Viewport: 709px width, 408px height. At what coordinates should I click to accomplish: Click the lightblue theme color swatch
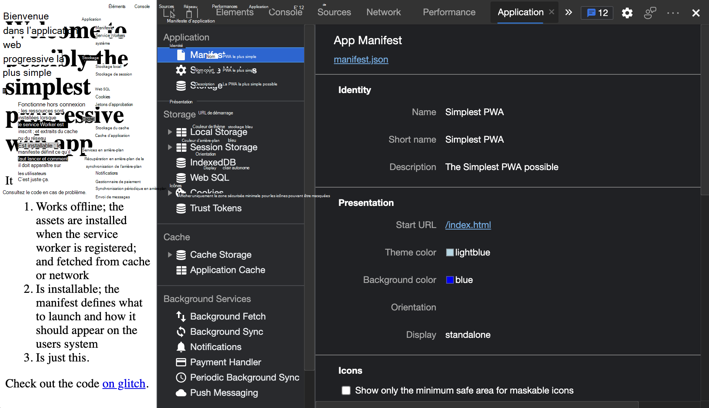(x=450, y=252)
